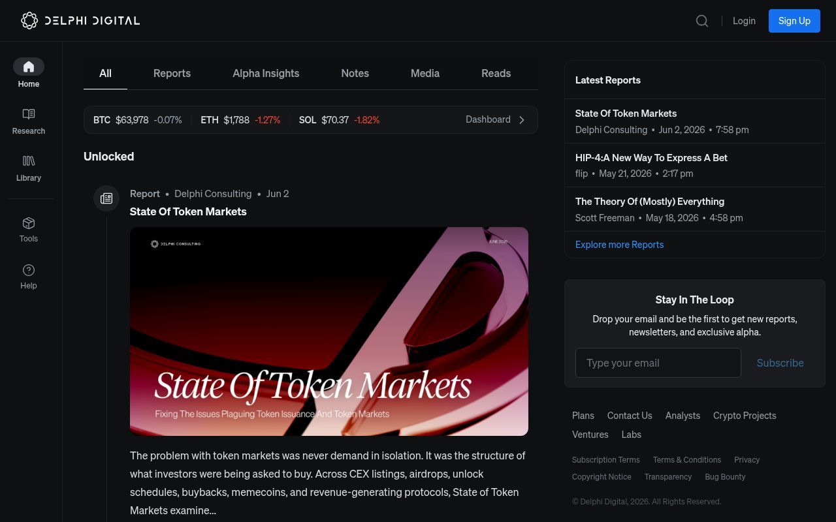836x522 pixels.
Task: Open The Theory Of (Mostly) Everything report
Action: coord(649,202)
